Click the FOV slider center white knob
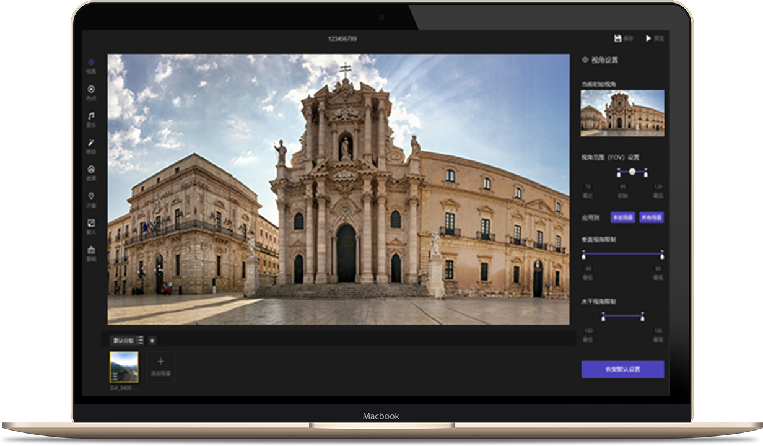Viewport: 763px width, 446px height. coord(632,172)
